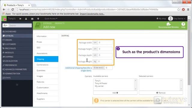Open Price Rules in sidebar

point(17,48)
